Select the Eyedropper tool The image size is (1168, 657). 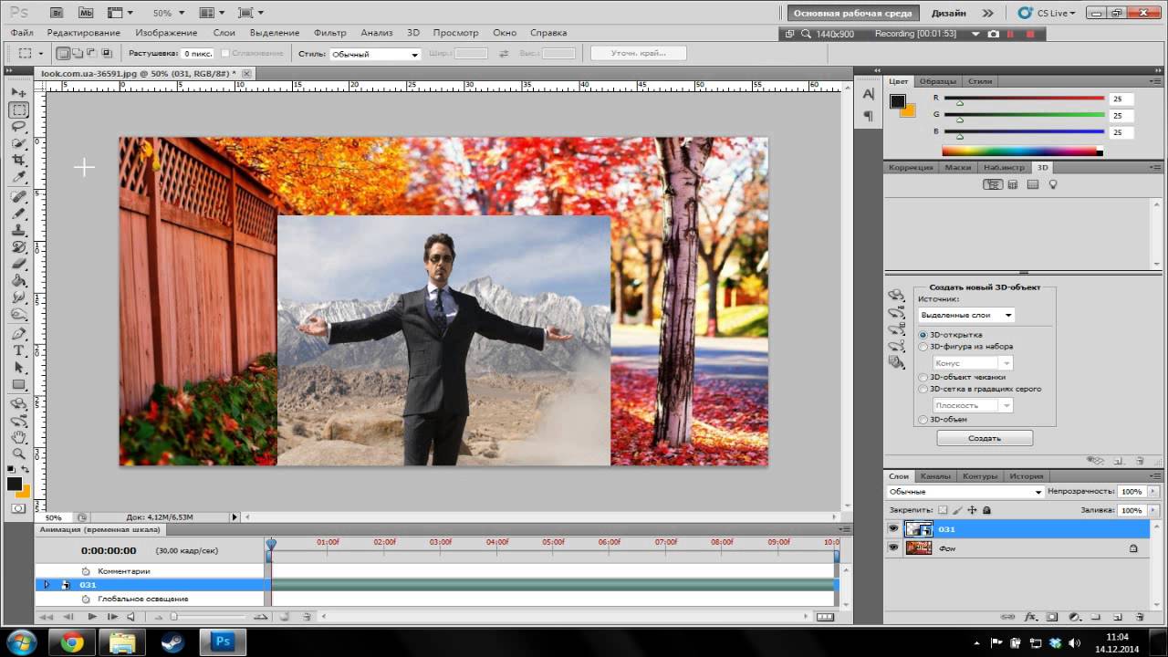click(18, 176)
